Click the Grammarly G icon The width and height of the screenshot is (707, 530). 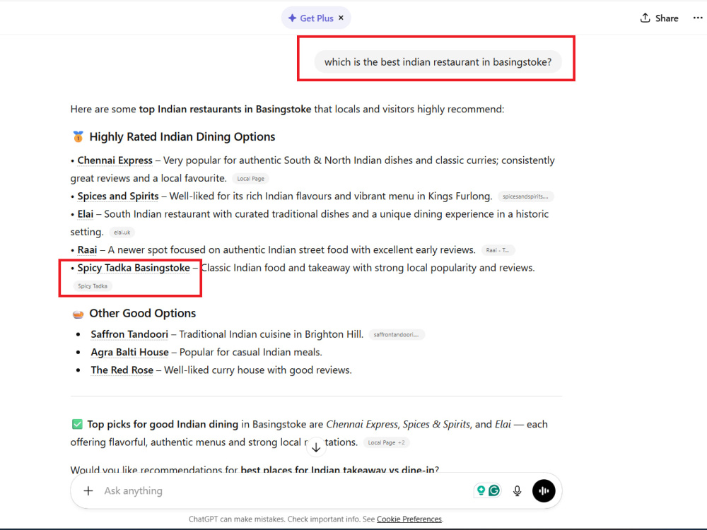pyautogui.click(x=495, y=490)
